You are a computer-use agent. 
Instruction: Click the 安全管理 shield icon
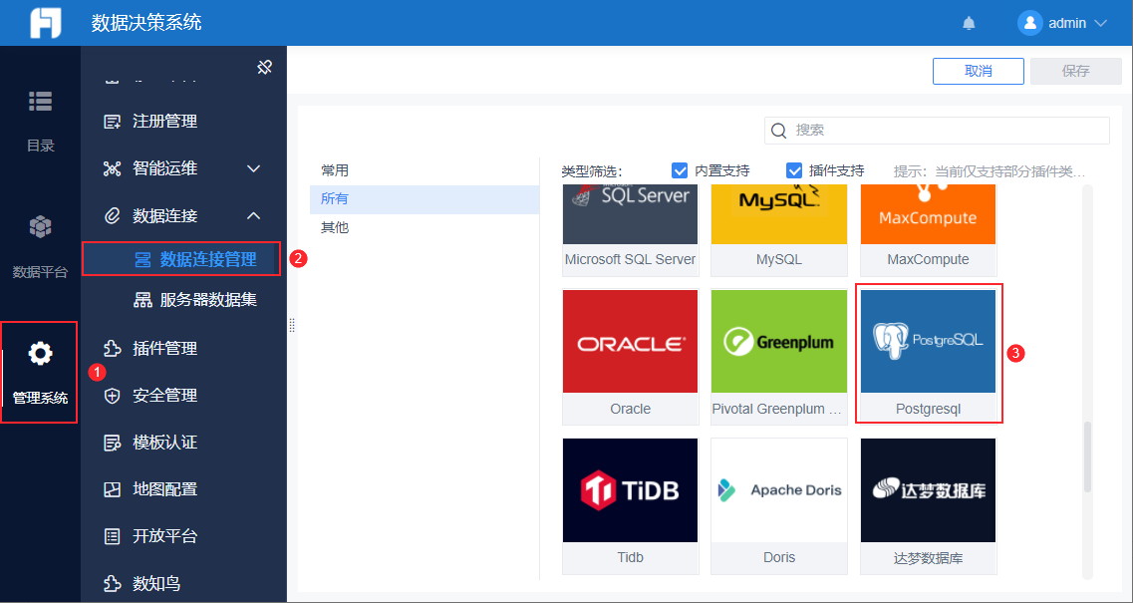click(x=112, y=396)
